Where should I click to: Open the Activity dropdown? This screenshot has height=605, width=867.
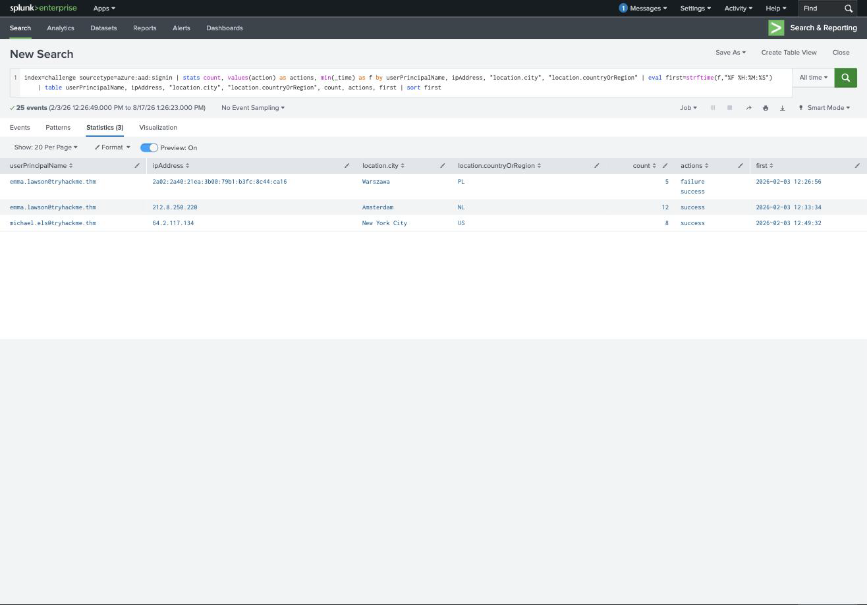point(738,9)
